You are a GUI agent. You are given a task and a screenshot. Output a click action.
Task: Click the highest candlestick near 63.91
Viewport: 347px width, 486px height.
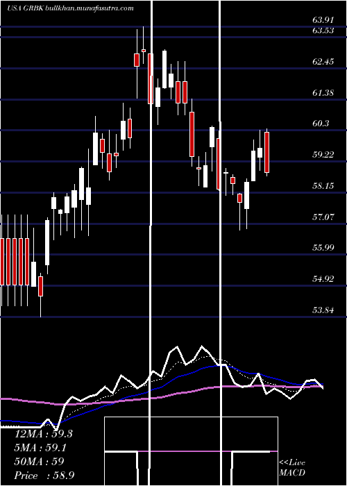[144, 45]
